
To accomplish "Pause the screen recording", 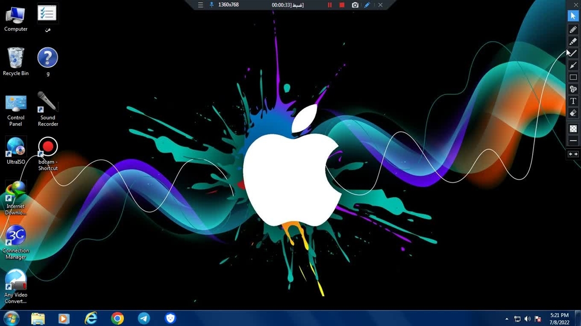I will 330,5.
